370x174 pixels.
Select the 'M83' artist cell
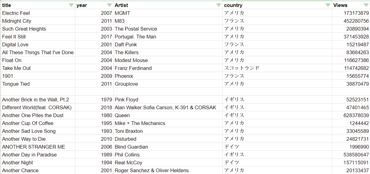coord(168,21)
